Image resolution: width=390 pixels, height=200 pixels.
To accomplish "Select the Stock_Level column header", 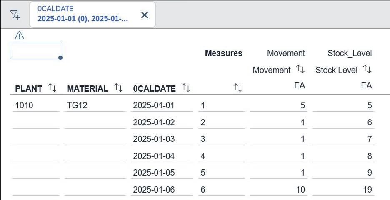I will (x=350, y=53).
